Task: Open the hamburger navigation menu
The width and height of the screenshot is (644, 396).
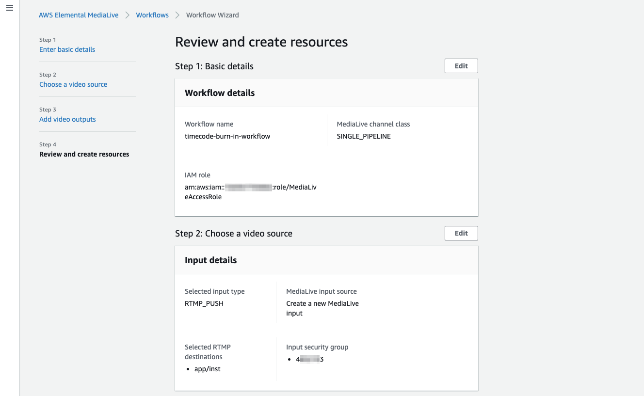Action: [x=10, y=9]
